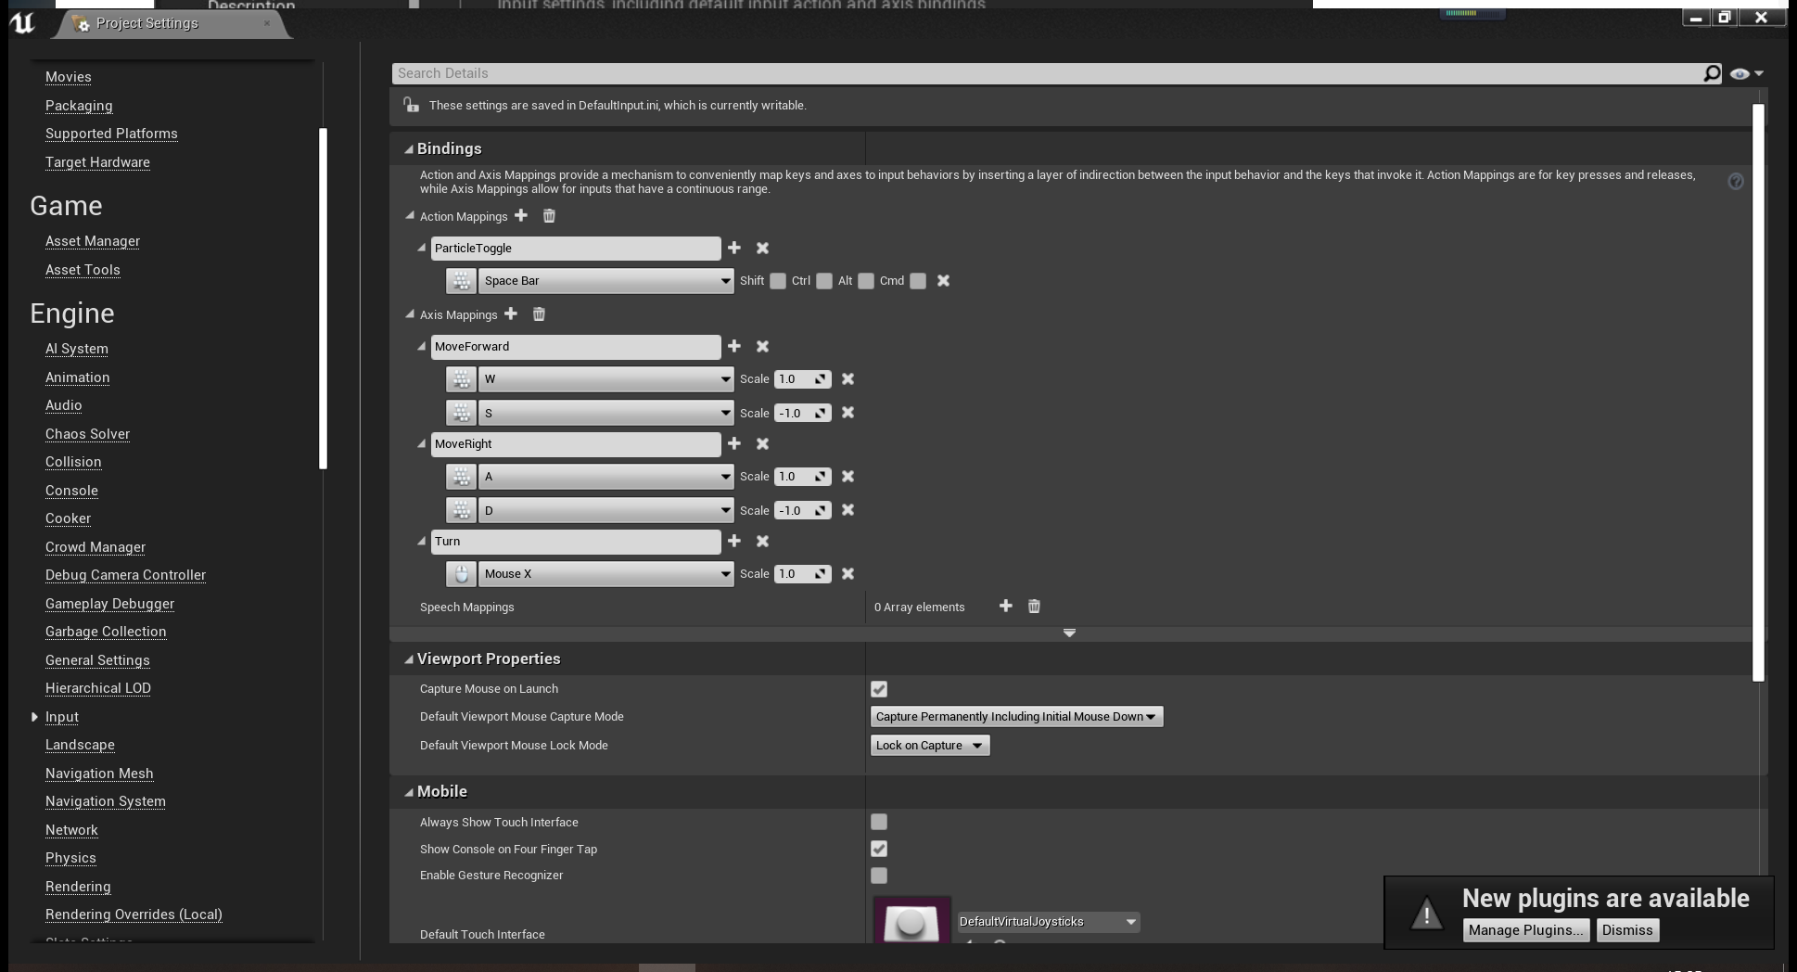Collapse the Viewport Properties section
The height and width of the screenshot is (972, 1797).
pos(409,659)
